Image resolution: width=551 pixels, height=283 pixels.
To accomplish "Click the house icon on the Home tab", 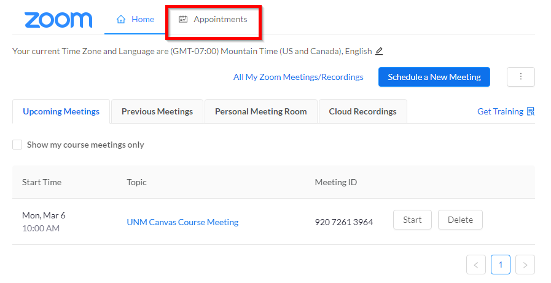I will [121, 20].
